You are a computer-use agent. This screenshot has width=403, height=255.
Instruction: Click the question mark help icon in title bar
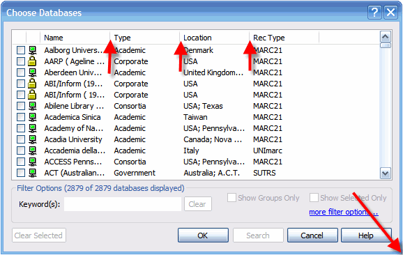coord(374,13)
